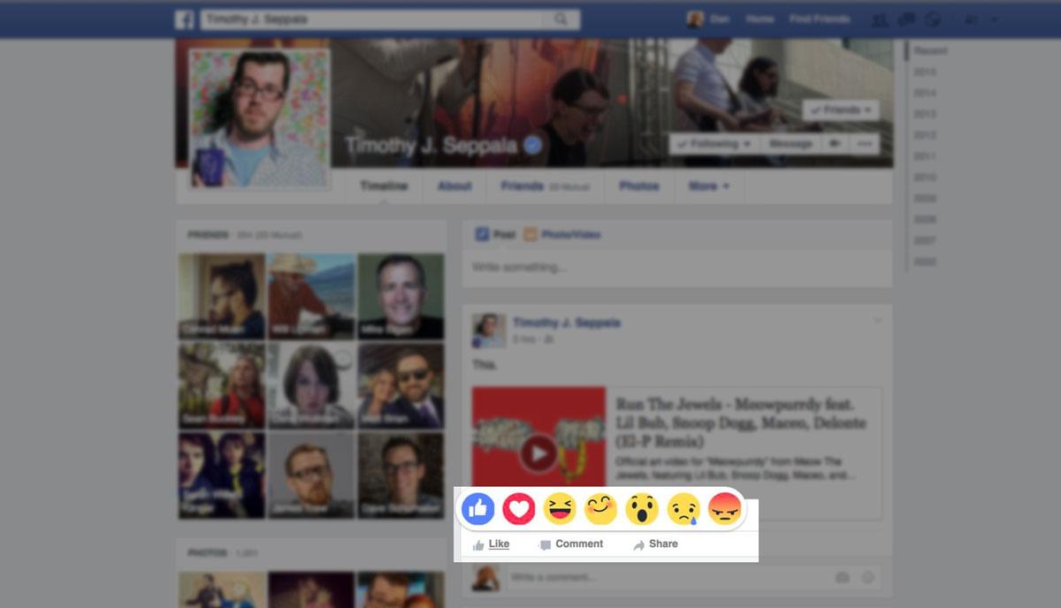Switch to the Photos tab
Screen dimensions: 1061x608
(x=639, y=186)
